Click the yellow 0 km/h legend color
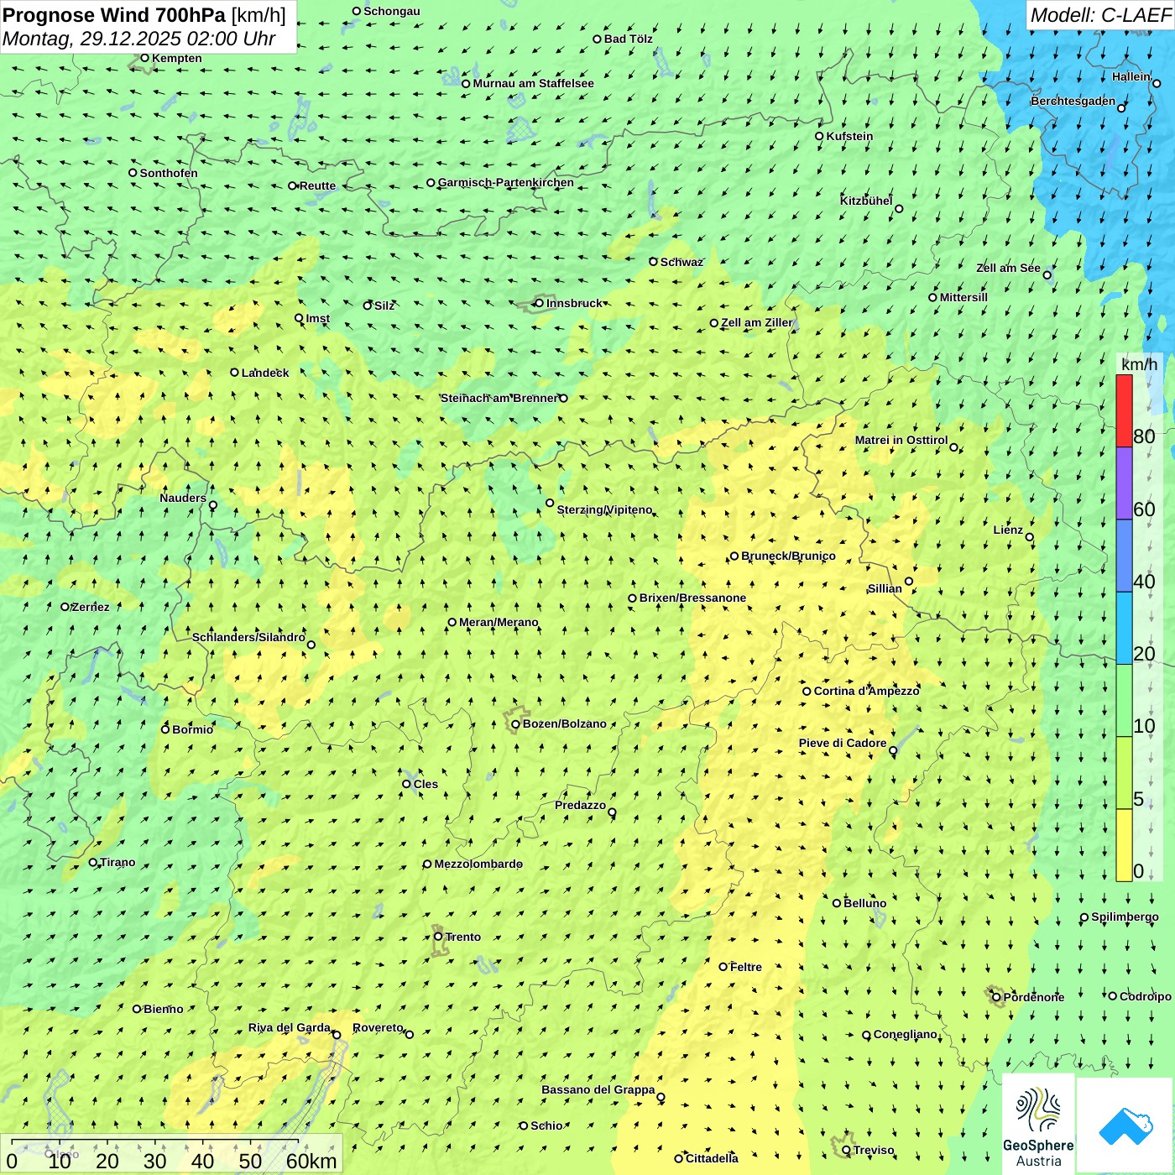Image resolution: width=1175 pixels, height=1175 pixels. [x=1124, y=845]
